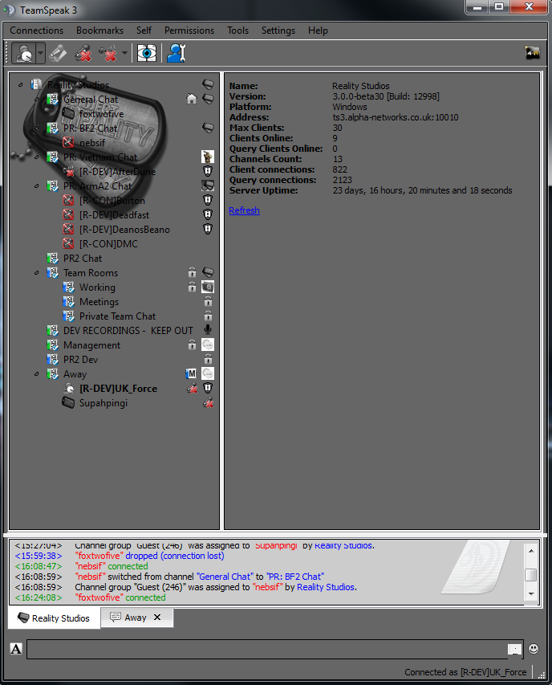
Task: Switch to the Reality Studios chat tab
Action: point(54,618)
